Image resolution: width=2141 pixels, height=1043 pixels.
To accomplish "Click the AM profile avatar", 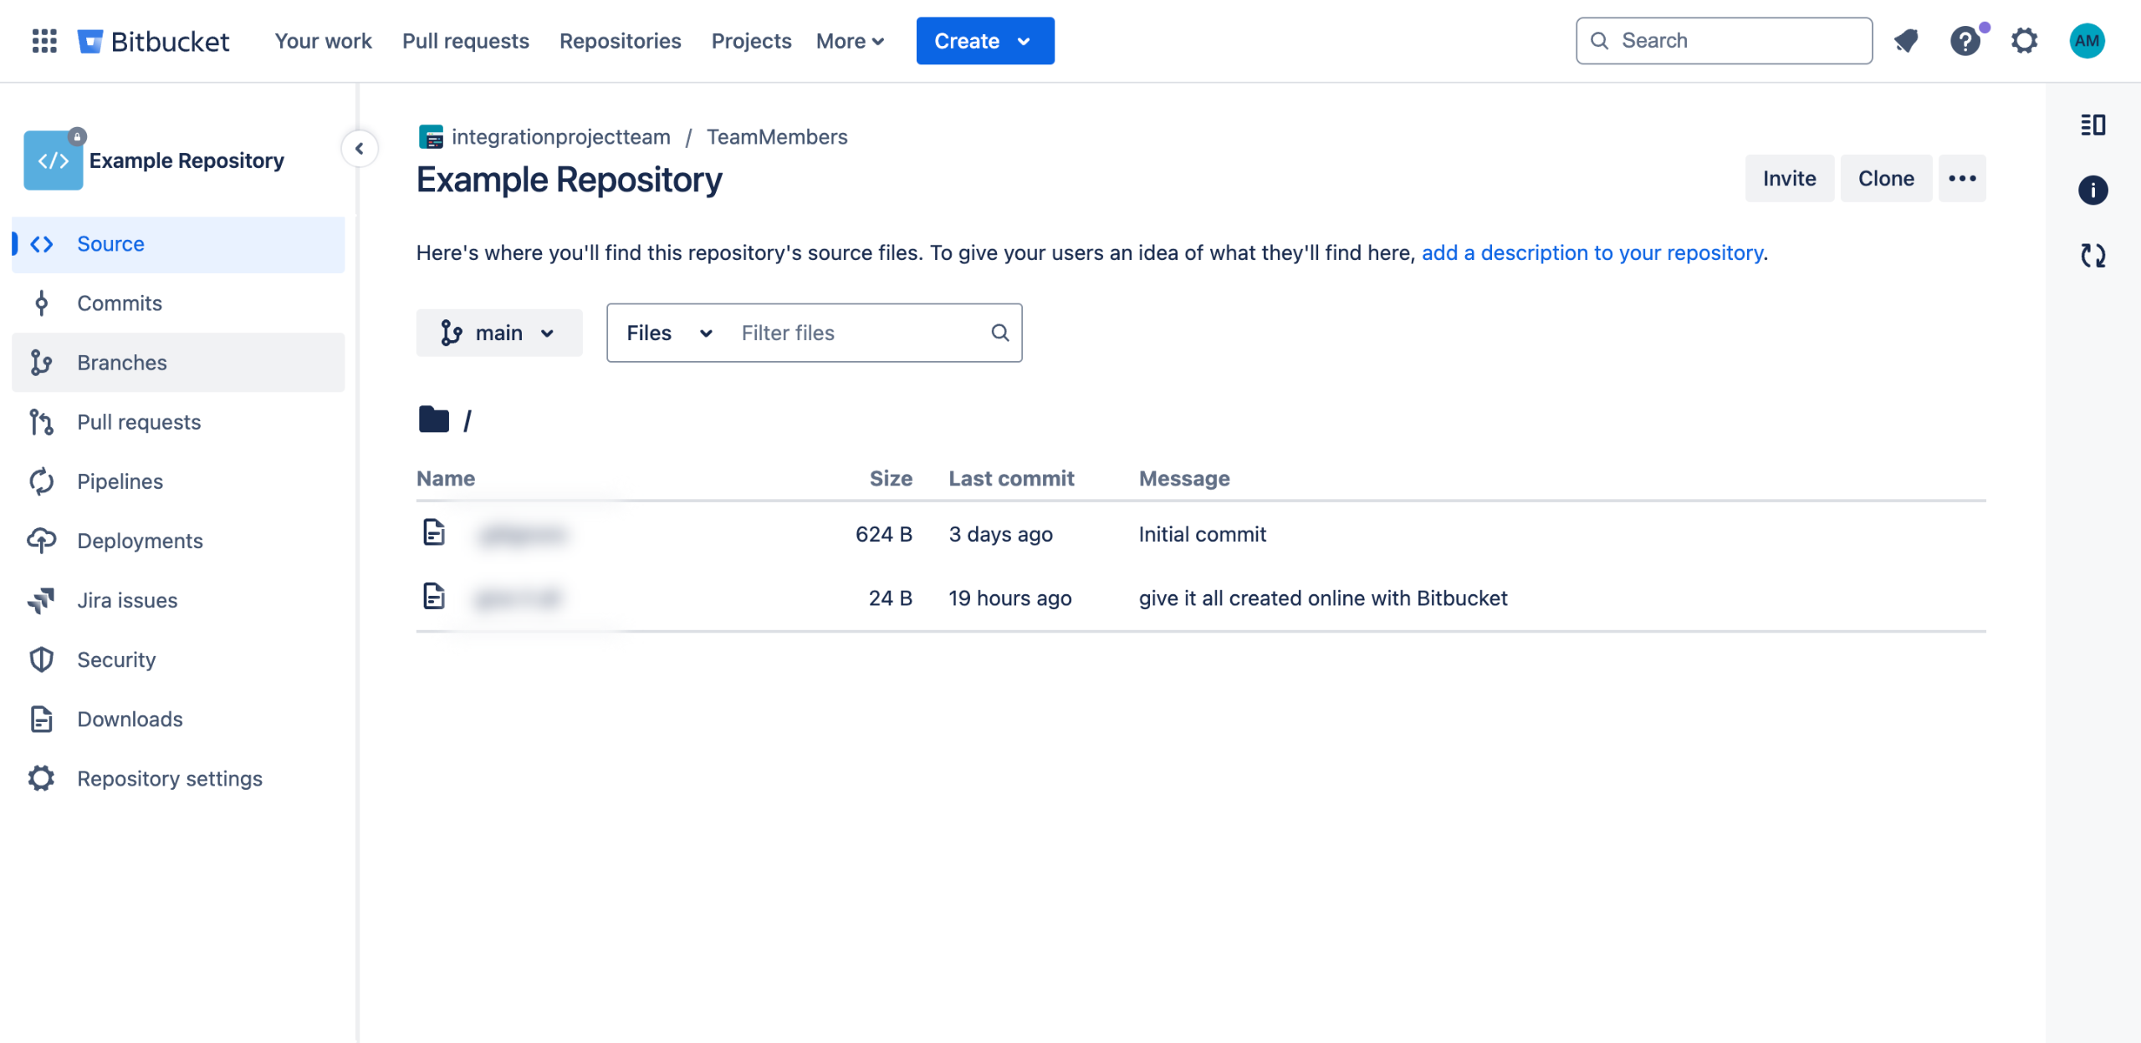I will (x=2087, y=40).
